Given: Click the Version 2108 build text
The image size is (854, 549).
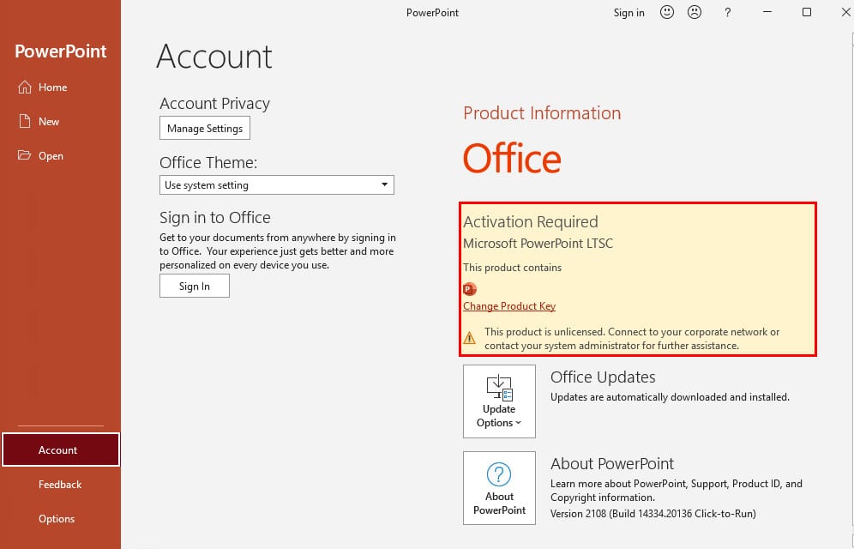Looking at the screenshot, I should pos(653,514).
